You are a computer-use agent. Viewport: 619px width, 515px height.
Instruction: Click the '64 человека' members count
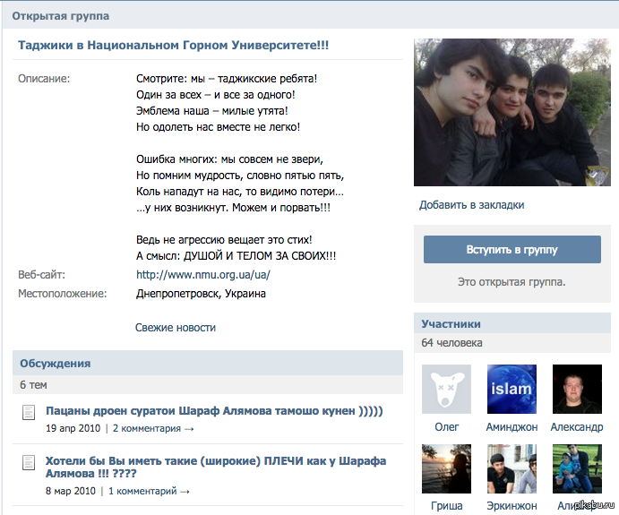click(x=451, y=343)
